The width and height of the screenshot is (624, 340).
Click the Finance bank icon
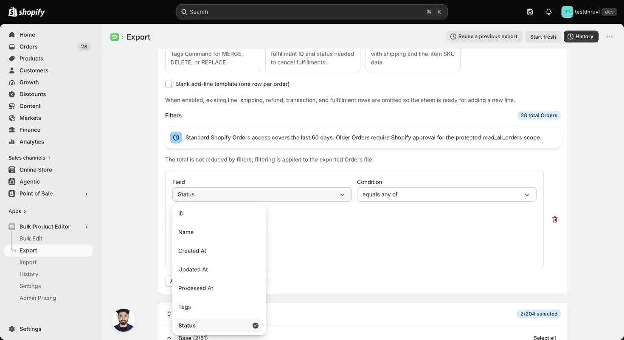click(x=12, y=130)
